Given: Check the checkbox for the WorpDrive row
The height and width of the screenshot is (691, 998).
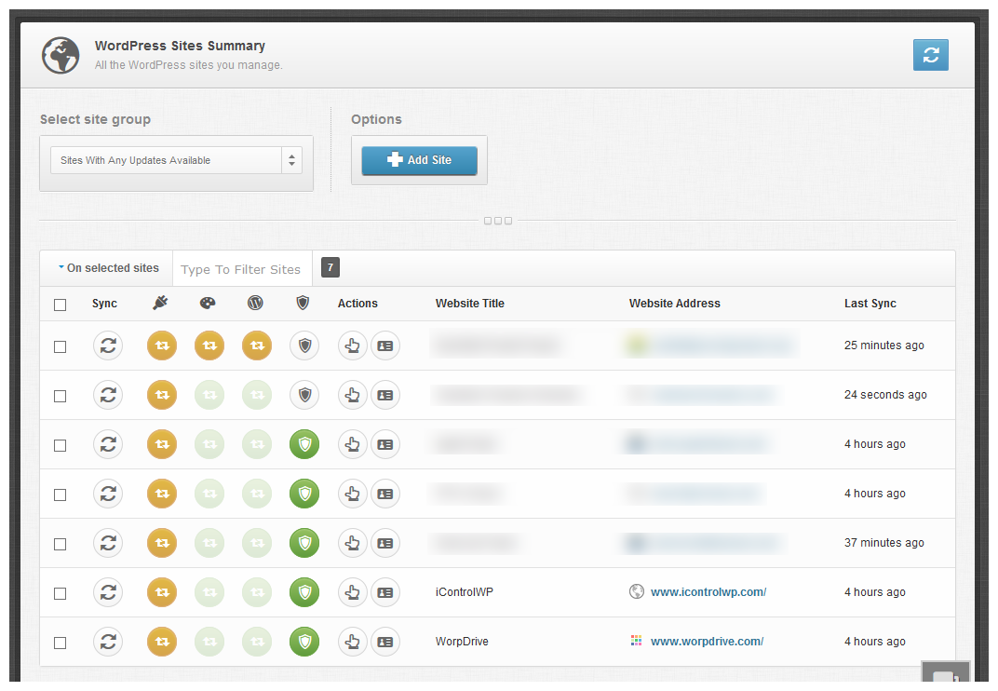Looking at the screenshot, I should pos(60,642).
